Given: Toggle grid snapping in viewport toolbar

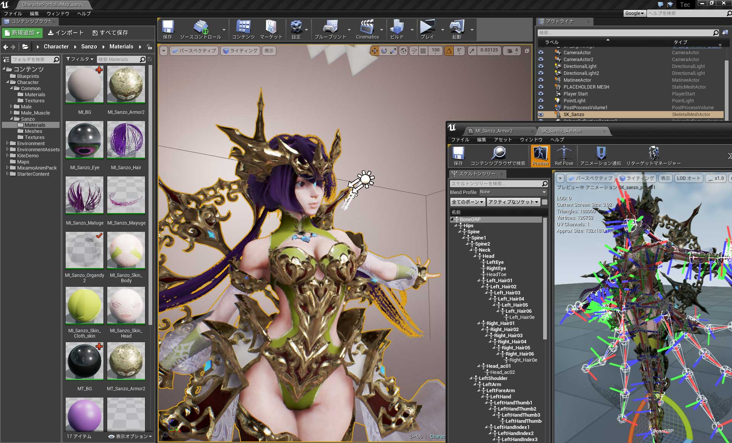Looking at the screenshot, I should (x=423, y=51).
